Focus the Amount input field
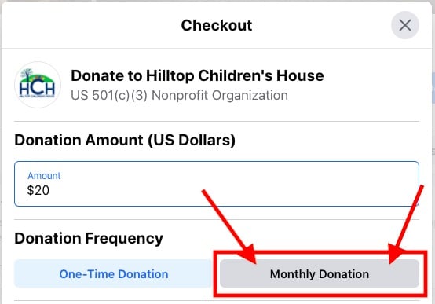The image size is (435, 304). click(217, 184)
